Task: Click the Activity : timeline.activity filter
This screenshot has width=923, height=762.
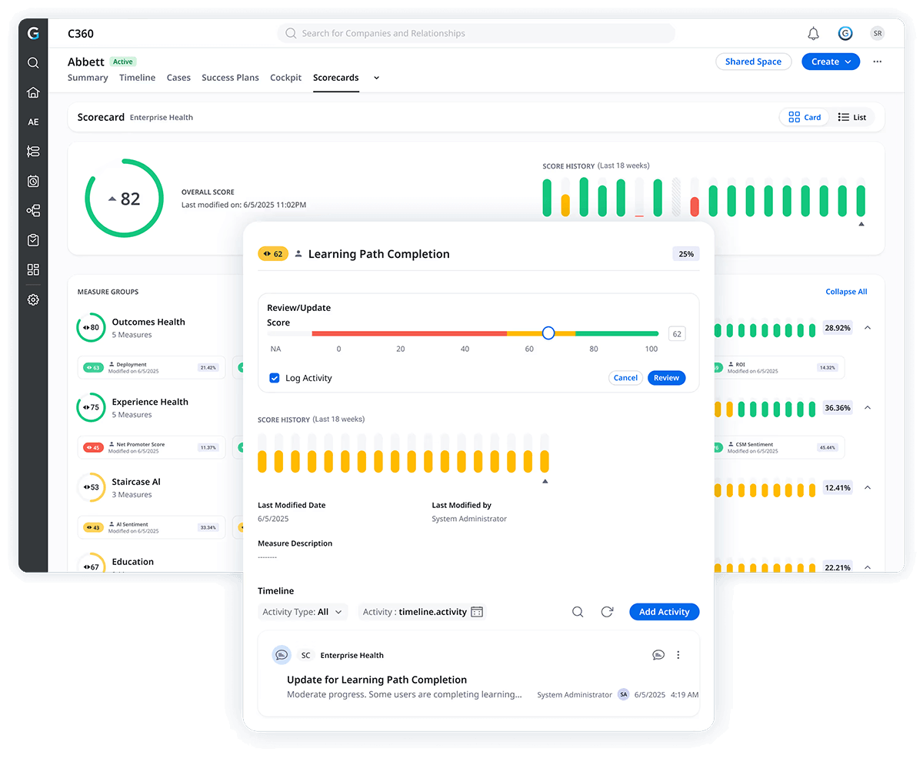Action: pos(422,612)
